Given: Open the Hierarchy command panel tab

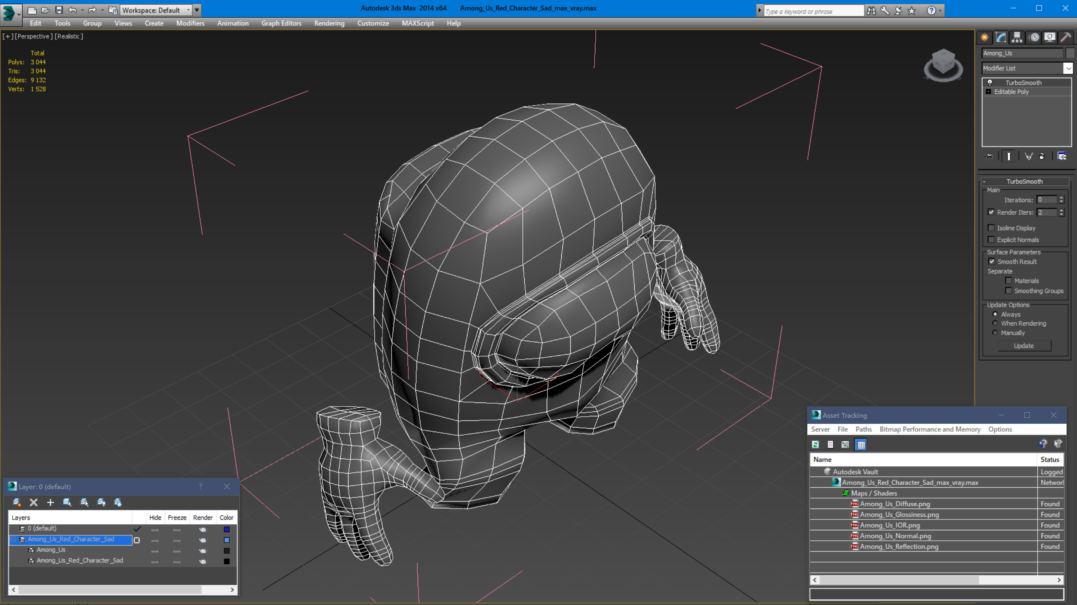Looking at the screenshot, I should coord(1017,38).
